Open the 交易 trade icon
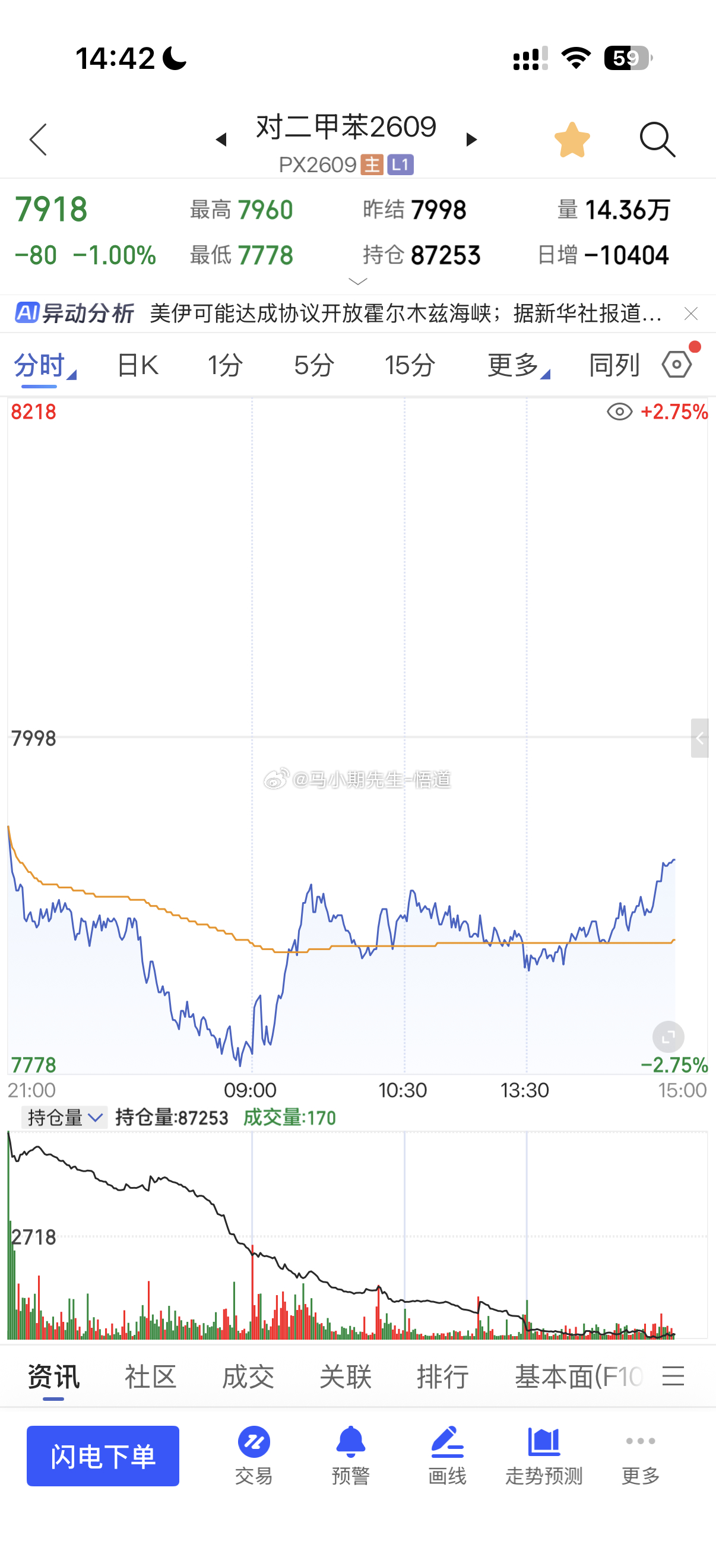The height and width of the screenshot is (1557, 716). tap(254, 1455)
